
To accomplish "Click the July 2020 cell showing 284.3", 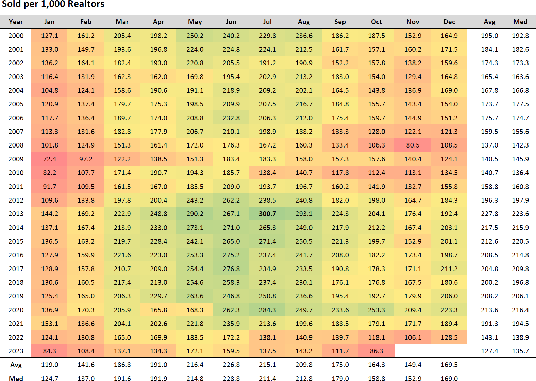I will (267, 310).
